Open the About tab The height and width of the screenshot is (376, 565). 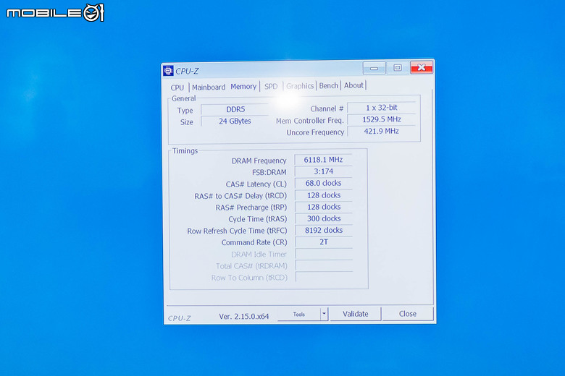tap(353, 85)
